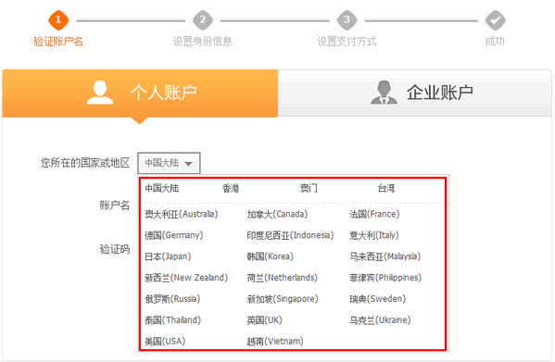Open the 中国大陆 country dropdown
Viewport: 555px width, 362px height.
tap(169, 163)
